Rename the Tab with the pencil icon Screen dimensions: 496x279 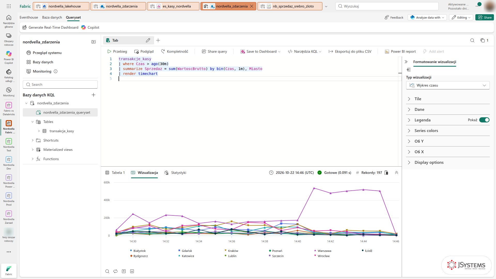click(148, 40)
